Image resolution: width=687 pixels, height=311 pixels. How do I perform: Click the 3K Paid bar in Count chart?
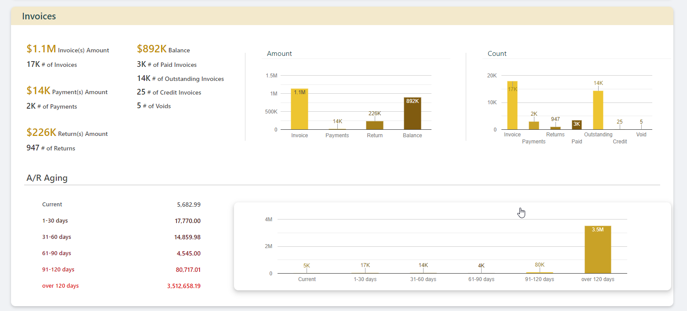pos(577,126)
